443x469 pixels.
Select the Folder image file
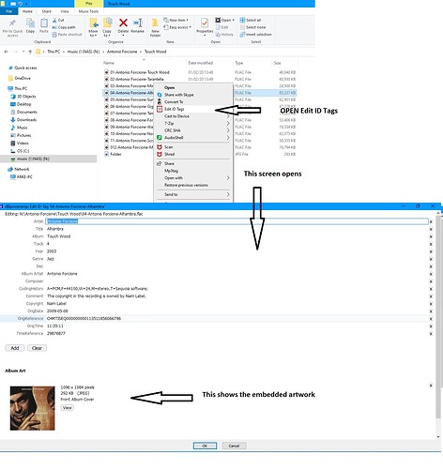pyautogui.click(x=115, y=154)
